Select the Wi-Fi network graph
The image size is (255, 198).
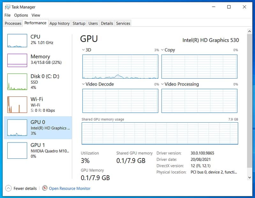coord(17,104)
